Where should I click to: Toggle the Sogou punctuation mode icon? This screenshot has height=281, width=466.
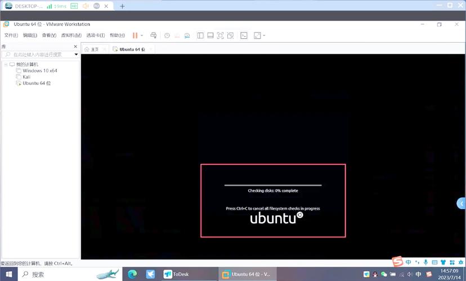pos(417,262)
